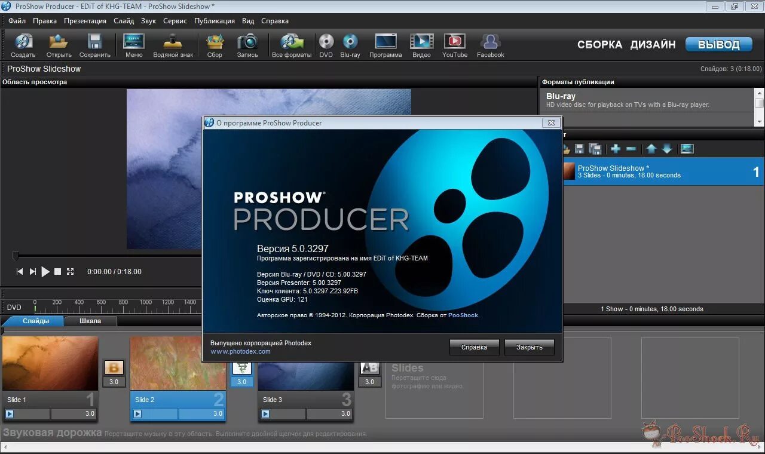Click the Открыть (open) folder icon
The width and height of the screenshot is (765, 454).
click(59, 42)
